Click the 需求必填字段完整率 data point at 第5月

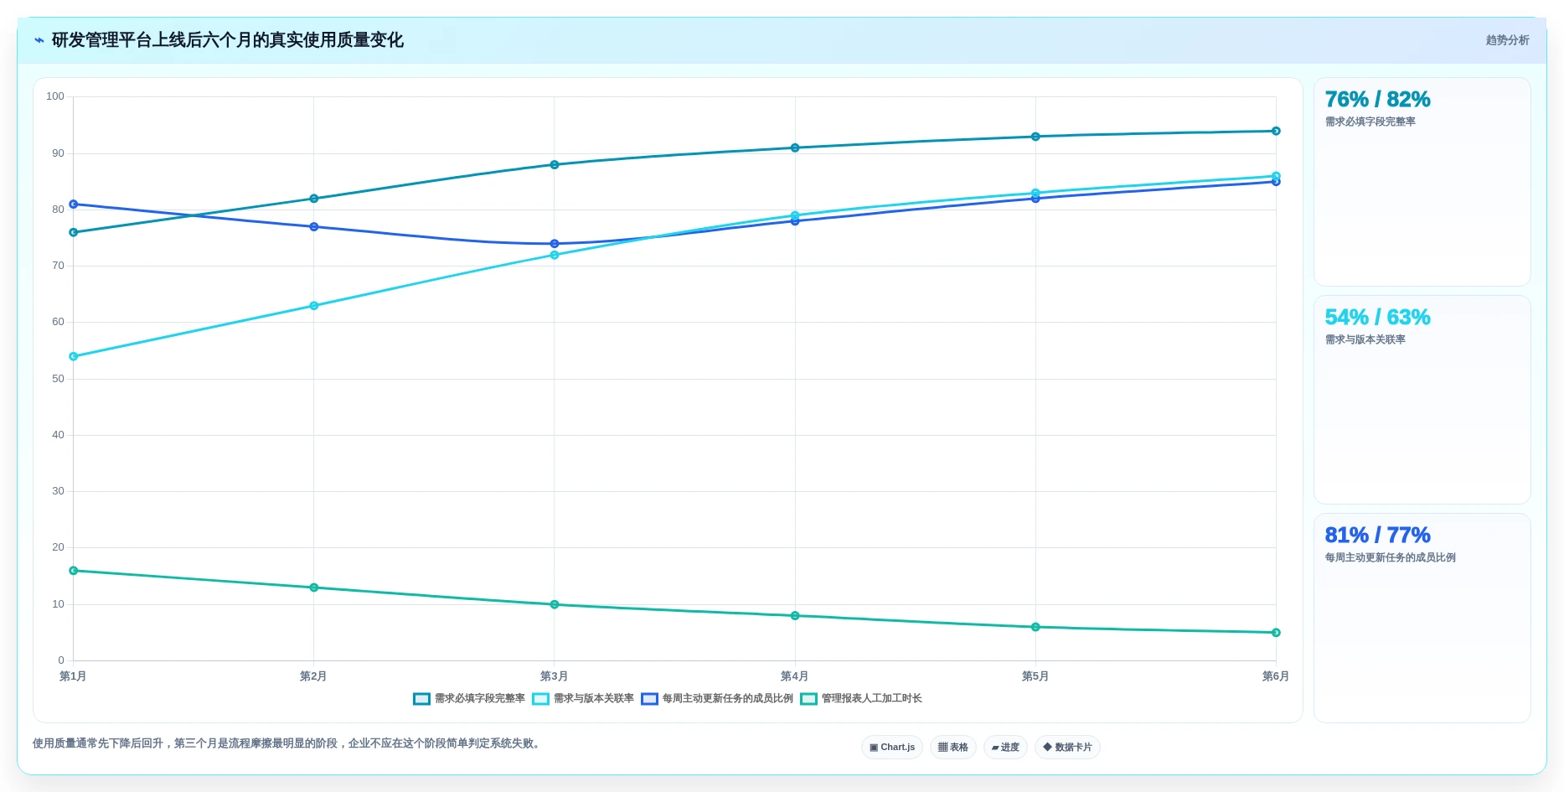click(x=1035, y=137)
